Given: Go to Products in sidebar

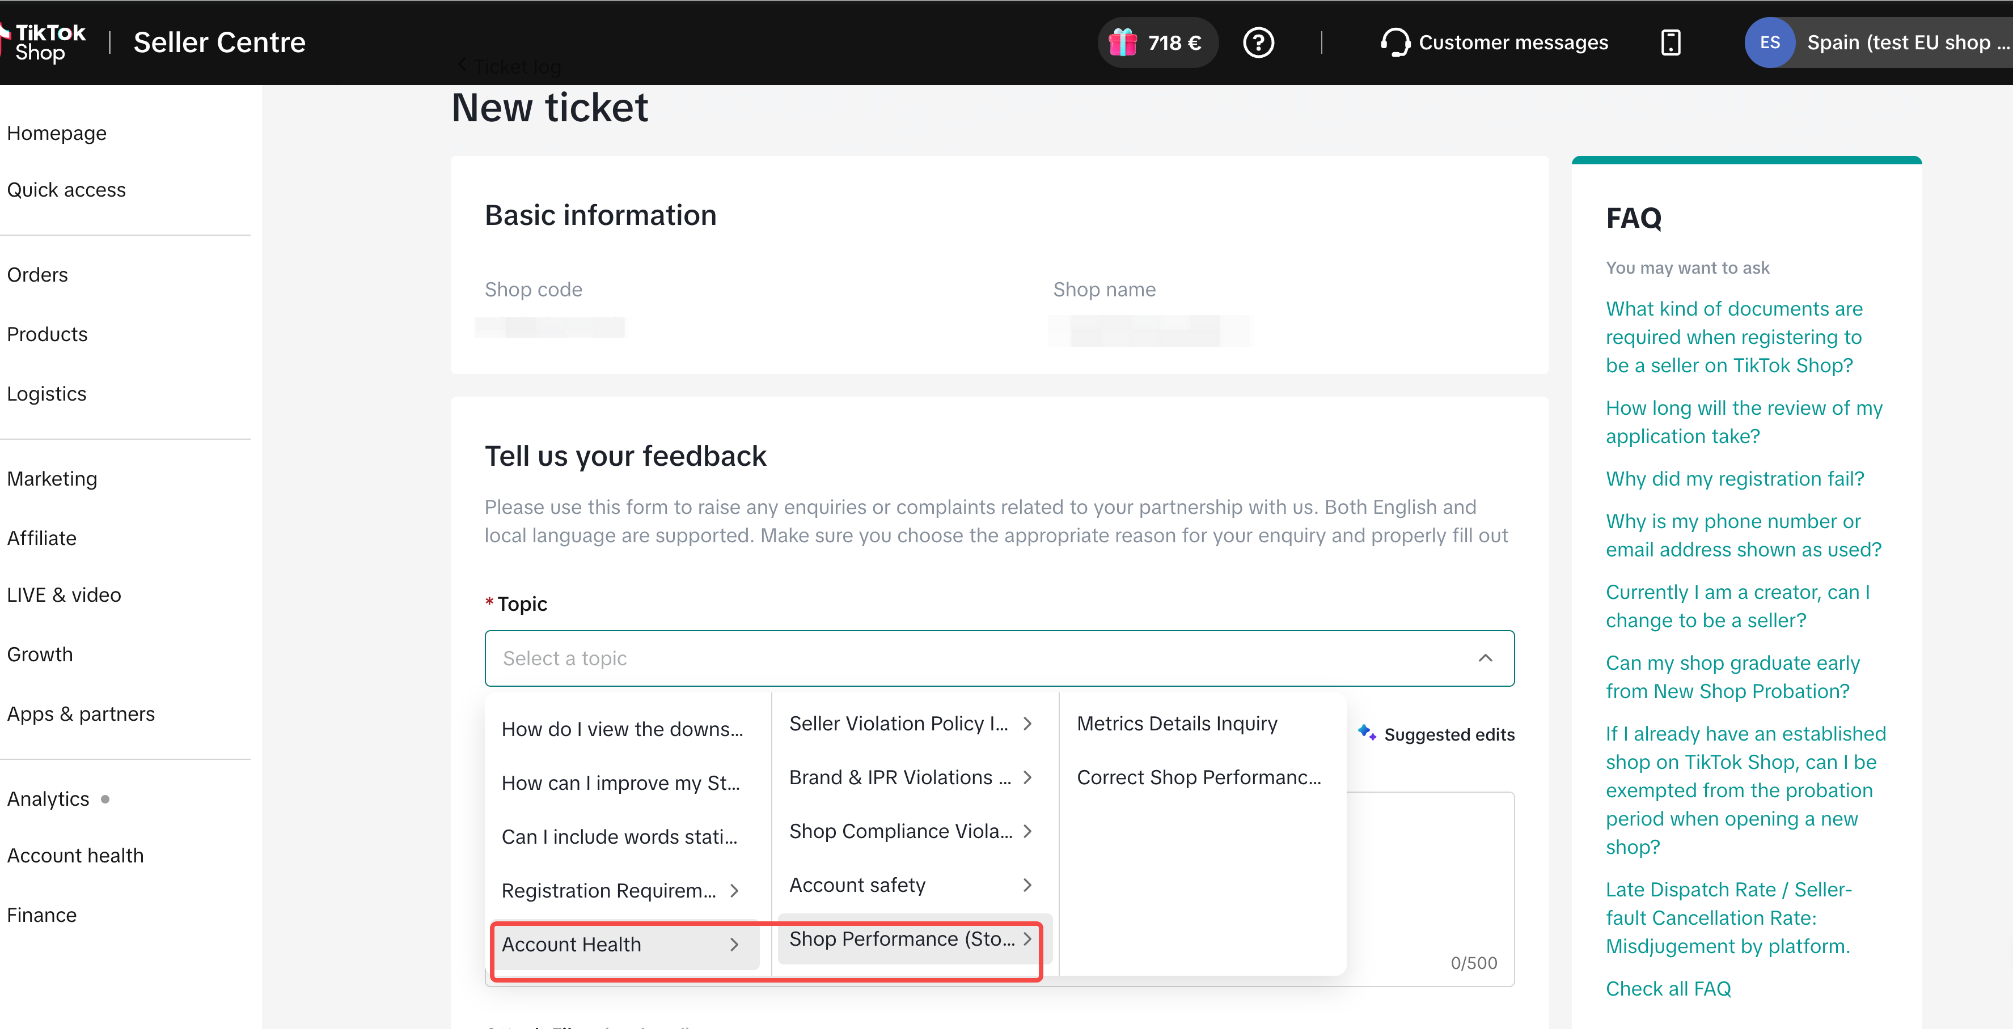Looking at the screenshot, I should 47,334.
